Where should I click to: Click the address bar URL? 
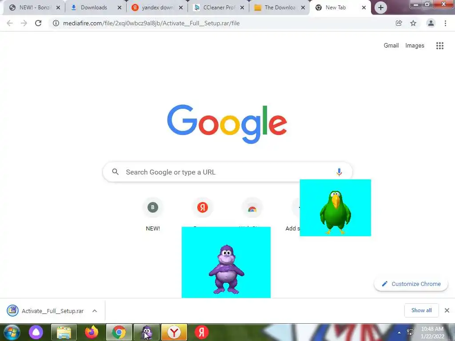[151, 23]
